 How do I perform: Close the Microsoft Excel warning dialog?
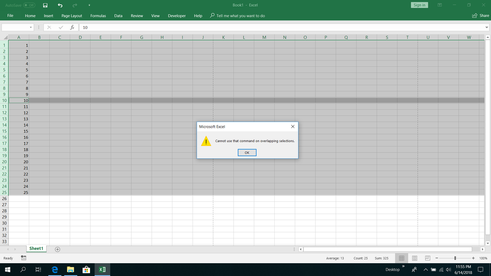click(x=292, y=126)
